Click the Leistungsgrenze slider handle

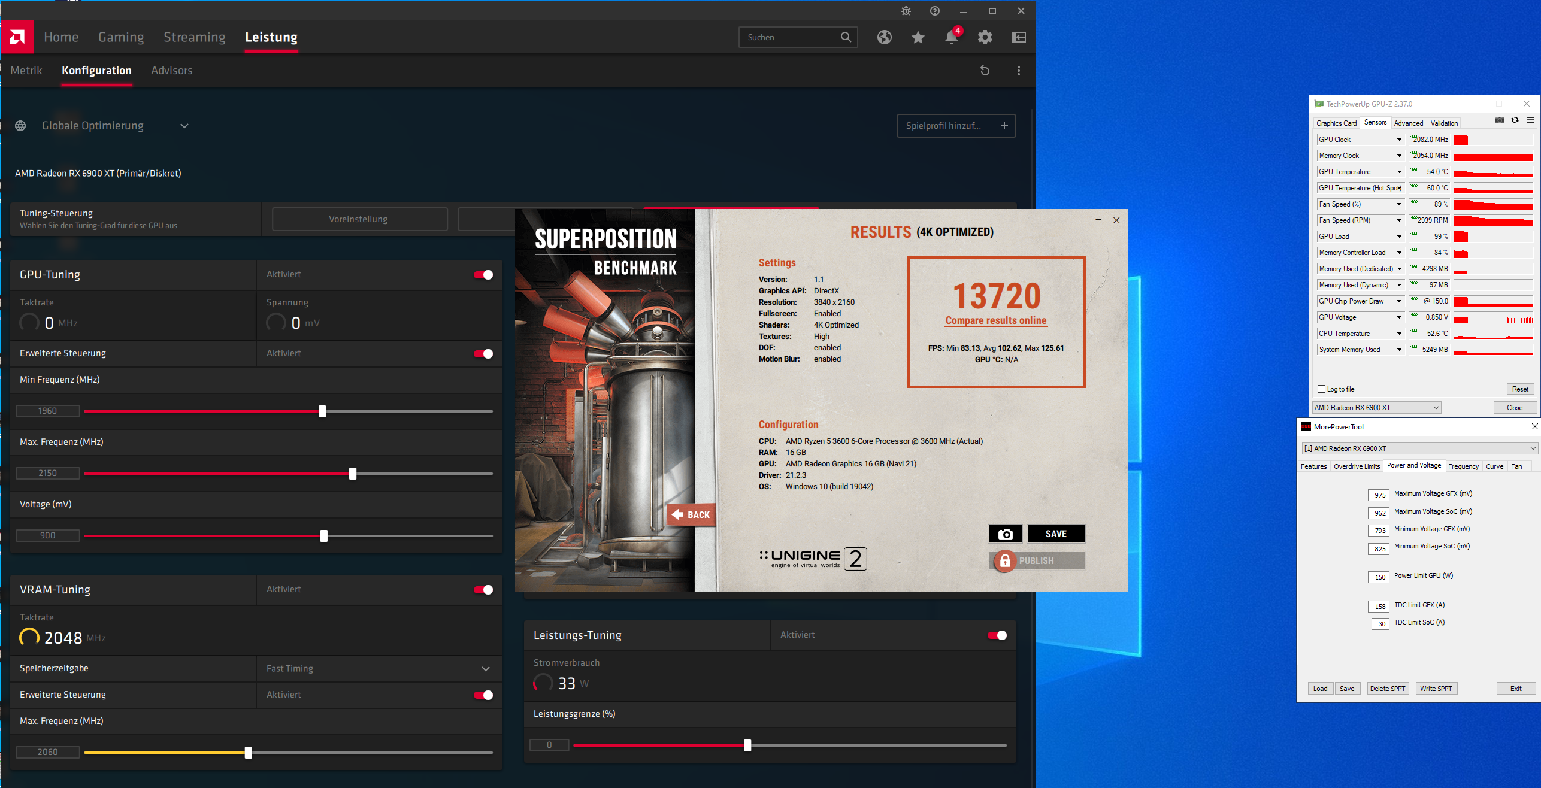747,745
